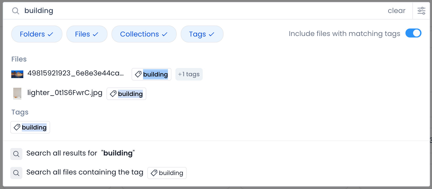Click building tag on lighter_0t1S6FwrC.jpg row
Screen dimensions: 432x189
(126, 94)
